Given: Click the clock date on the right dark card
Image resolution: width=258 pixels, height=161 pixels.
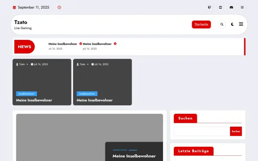Looking at the screenshot, I should click(x=100, y=64).
